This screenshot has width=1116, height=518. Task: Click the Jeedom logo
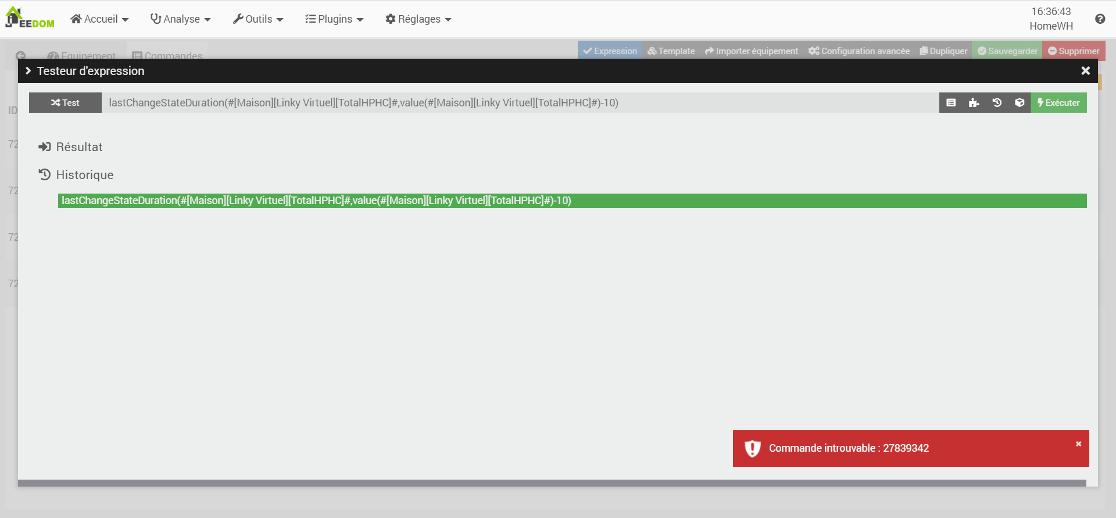click(30, 18)
